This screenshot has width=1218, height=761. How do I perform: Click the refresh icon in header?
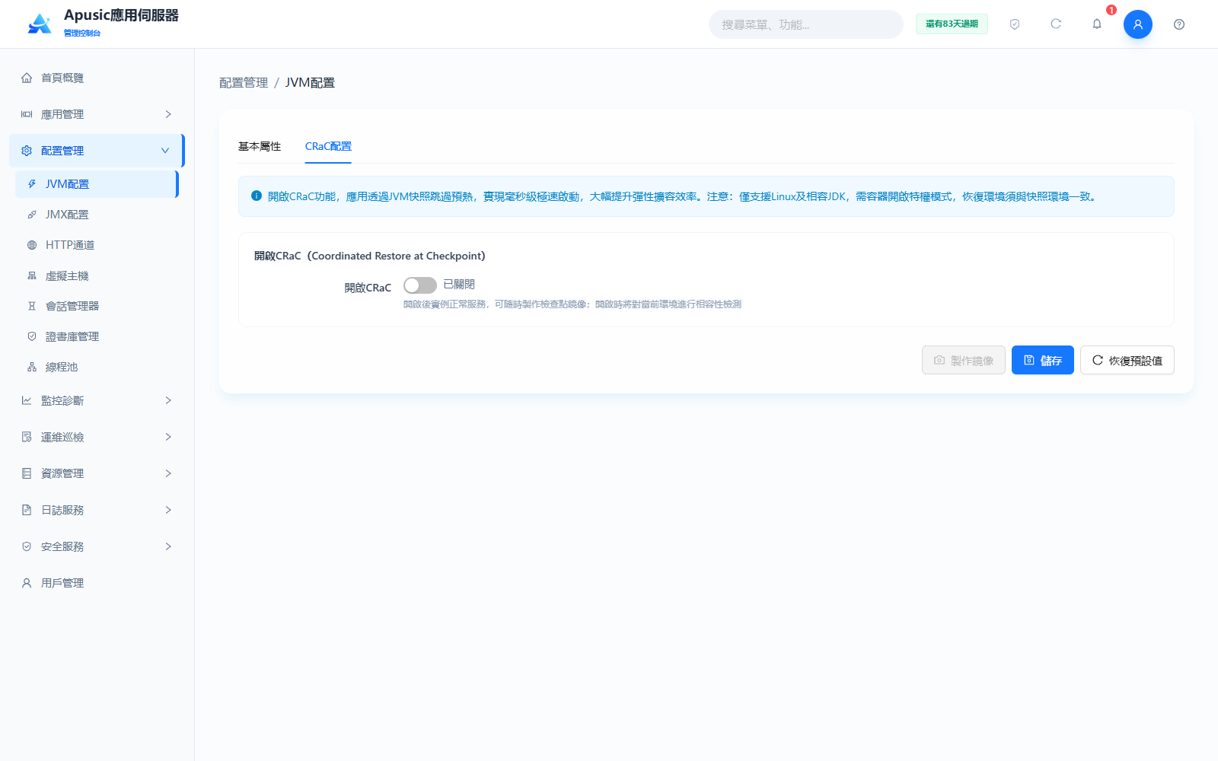coord(1056,24)
